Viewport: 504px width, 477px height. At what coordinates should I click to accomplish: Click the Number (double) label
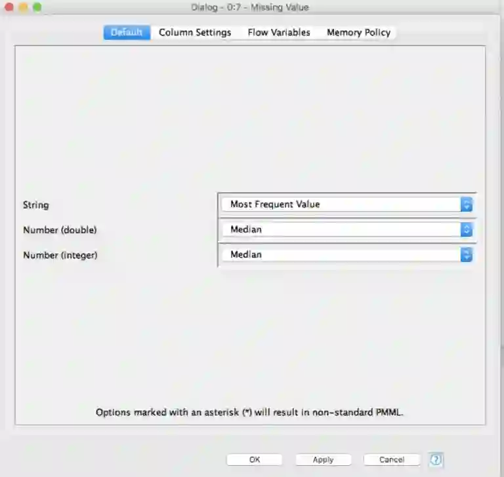pyautogui.click(x=60, y=230)
